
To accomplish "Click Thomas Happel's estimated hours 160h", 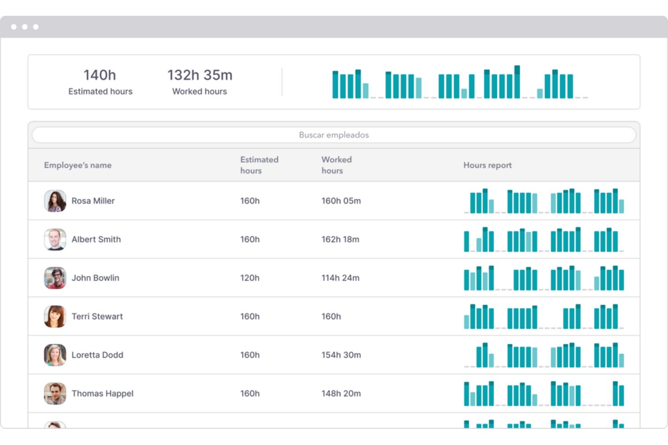I will coord(250,394).
